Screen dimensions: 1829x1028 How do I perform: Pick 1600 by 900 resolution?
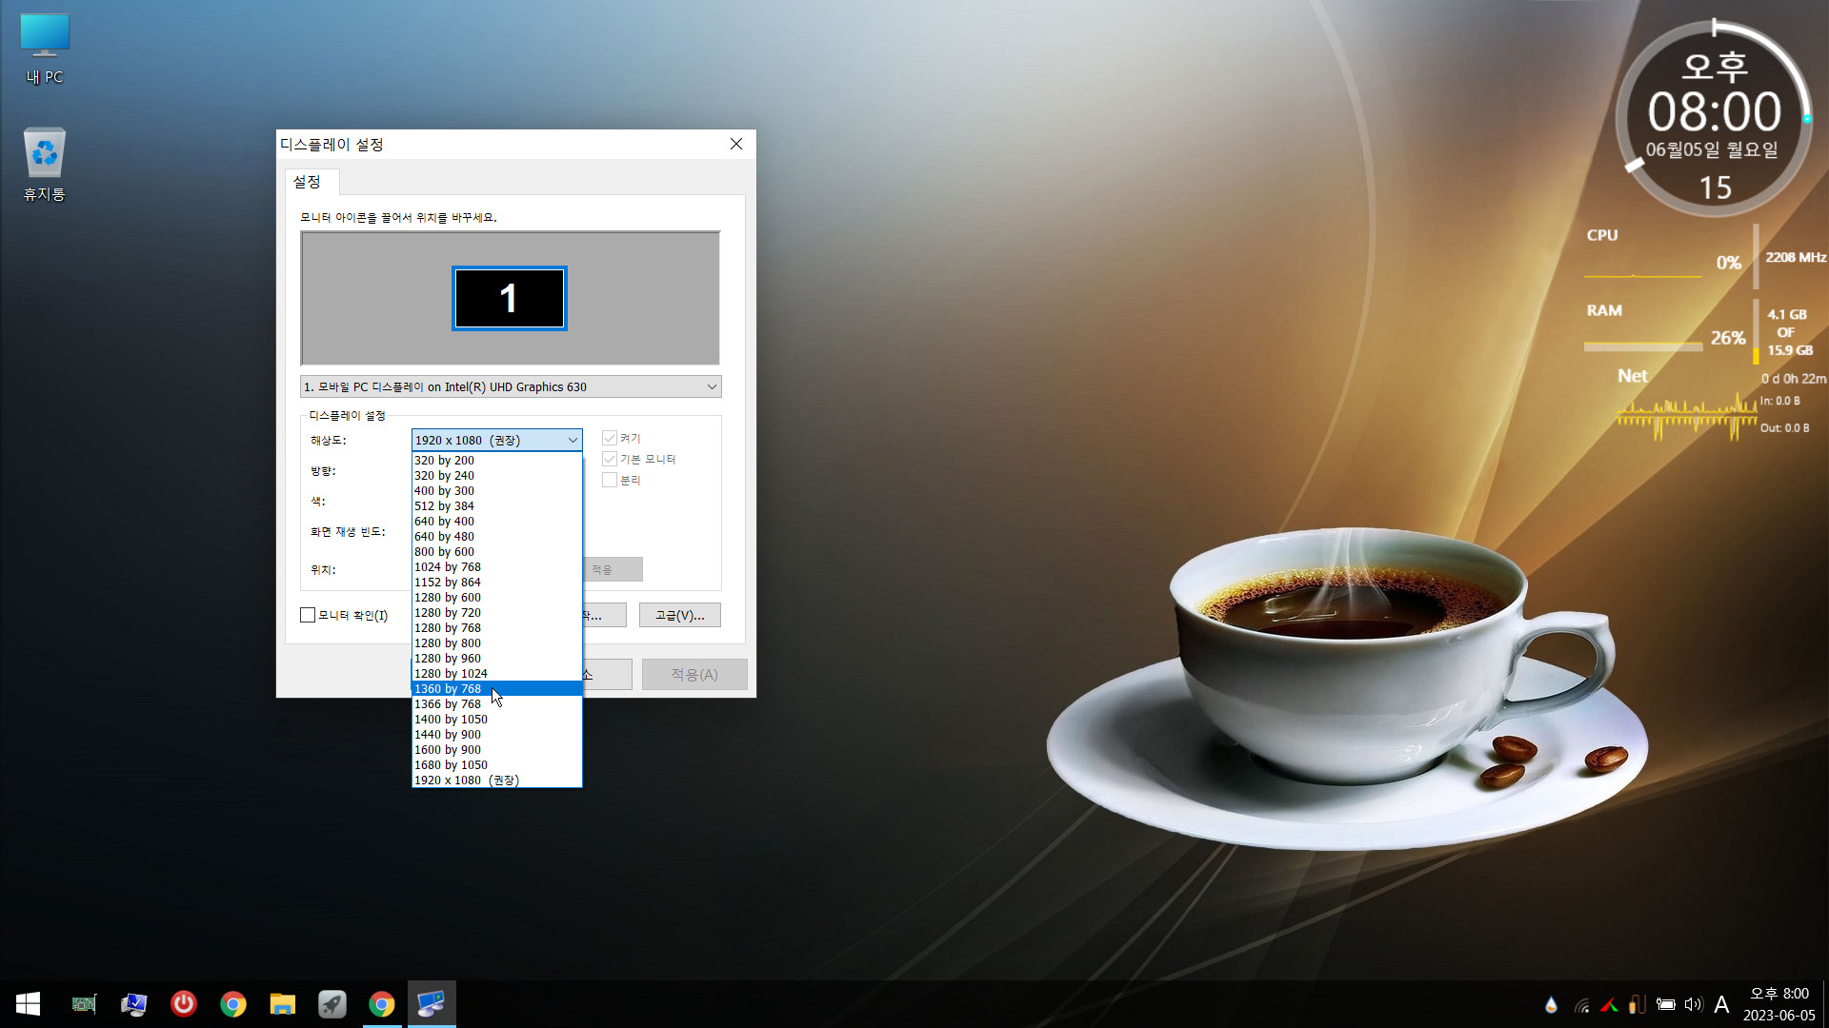[496, 749]
